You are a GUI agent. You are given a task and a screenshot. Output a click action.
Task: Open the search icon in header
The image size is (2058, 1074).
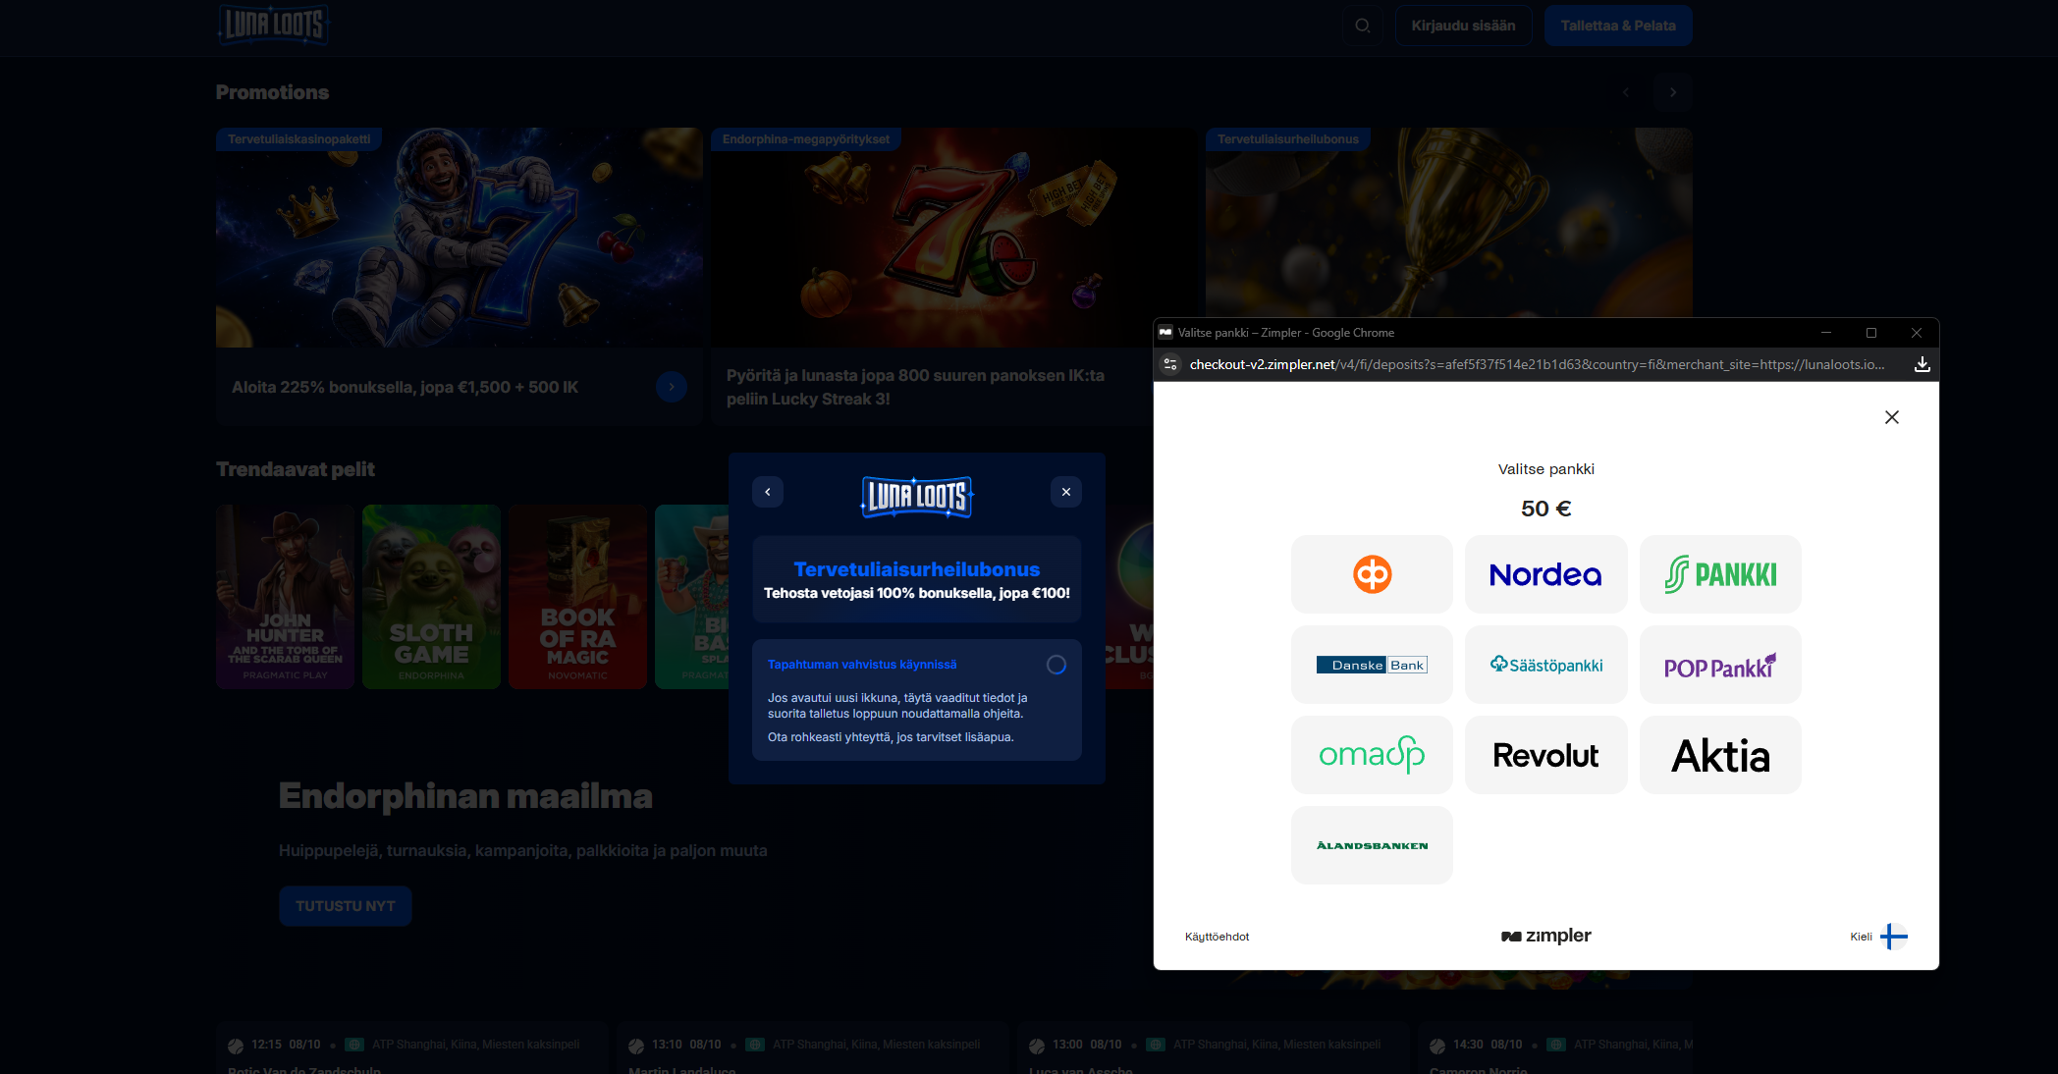(x=1363, y=26)
